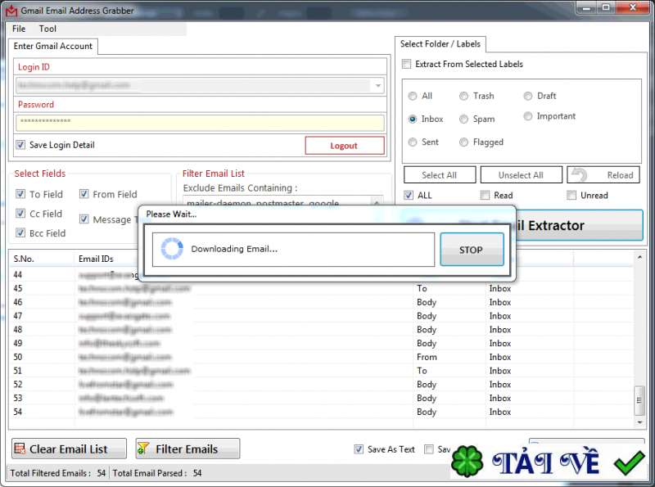
Task: Click the Password input field
Action: (200, 123)
